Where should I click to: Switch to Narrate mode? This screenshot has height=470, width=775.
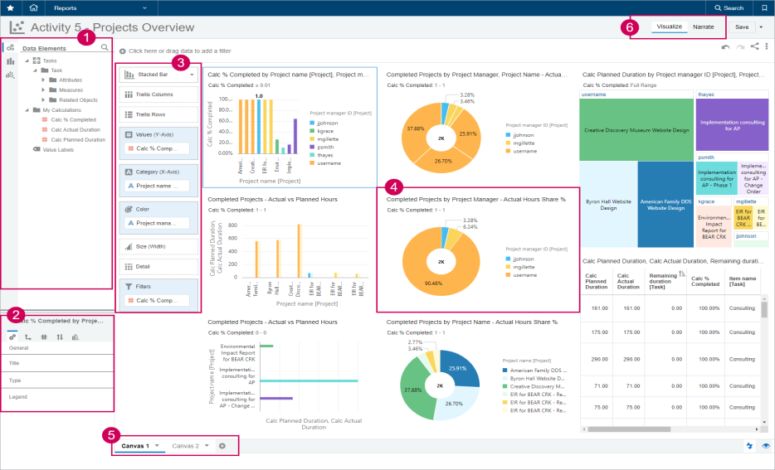[704, 27]
